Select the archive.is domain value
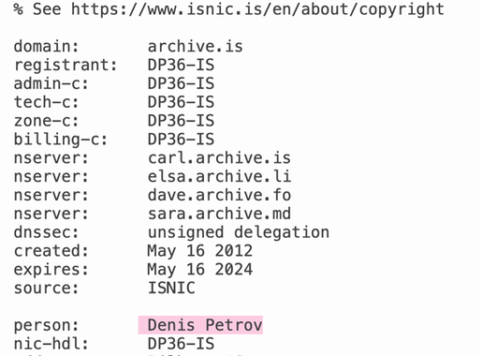This screenshot has height=356, width=482. click(x=195, y=46)
